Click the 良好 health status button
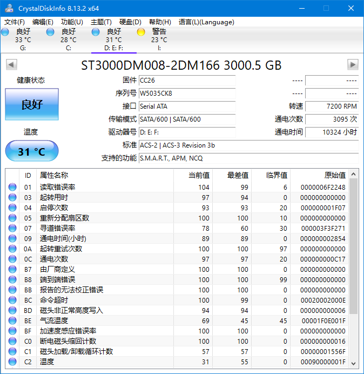 32,104
